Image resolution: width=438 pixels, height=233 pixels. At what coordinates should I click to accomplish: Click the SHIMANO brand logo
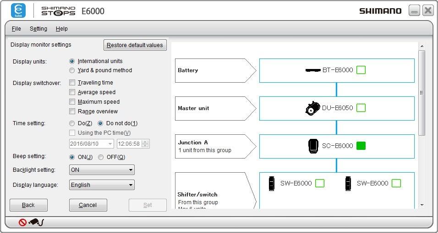click(x=380, y=11)
